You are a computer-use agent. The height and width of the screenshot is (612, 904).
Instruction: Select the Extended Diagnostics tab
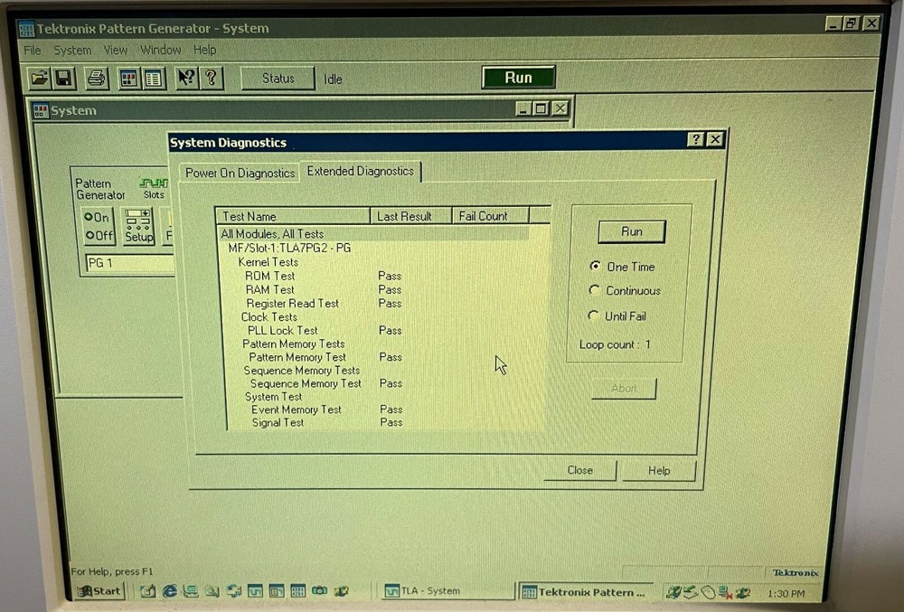[x=361, y=171]
